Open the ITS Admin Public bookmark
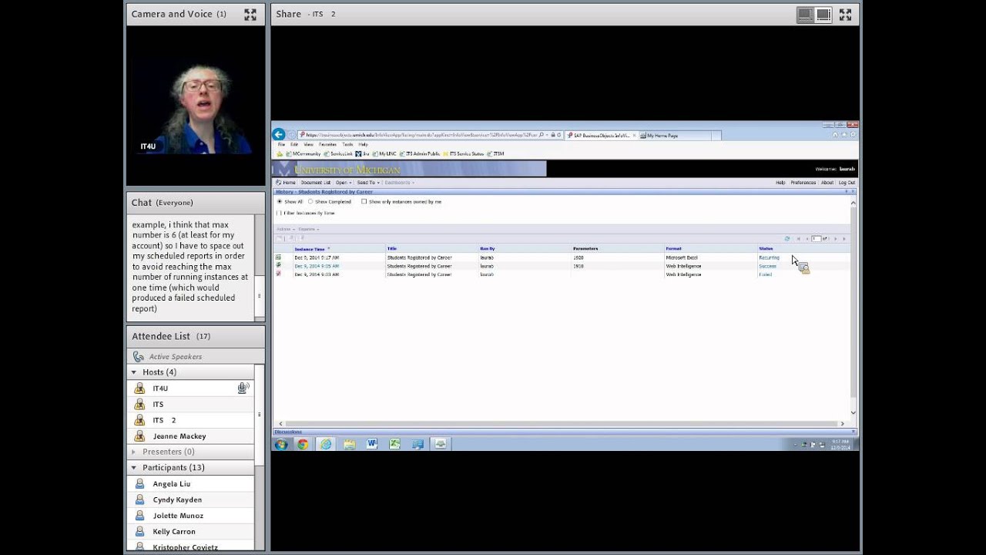 coord(420,153)
